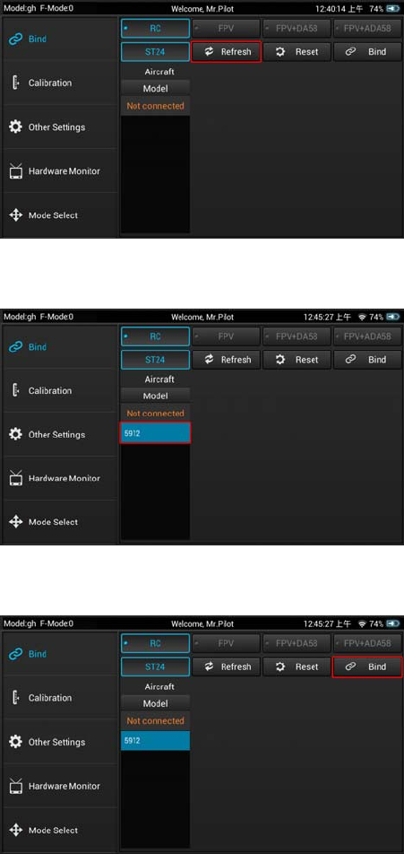This screenshot has height=854, width=404.
Task: Click the battery icon in top screenshot status bar
Action: click(x=393, y=9)
